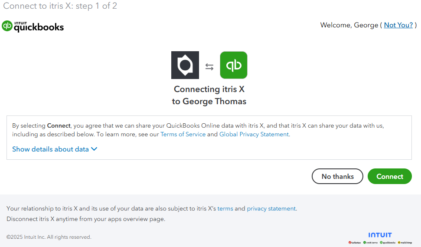The image size is (421, 247).
Task: Click the Connecting itris X heading text
Action: click(209, 89)
